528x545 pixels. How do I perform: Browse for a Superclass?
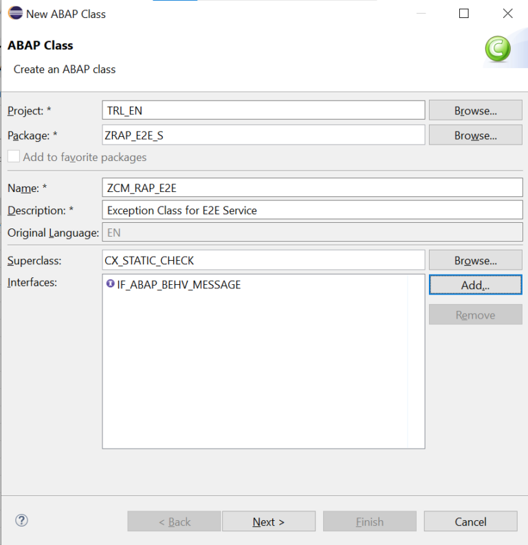475,261
